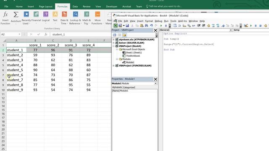Click Comment Block icon in VBA Edit toolbar
The height and width of the screenshot is (151, 269).
tap(213, 26)
